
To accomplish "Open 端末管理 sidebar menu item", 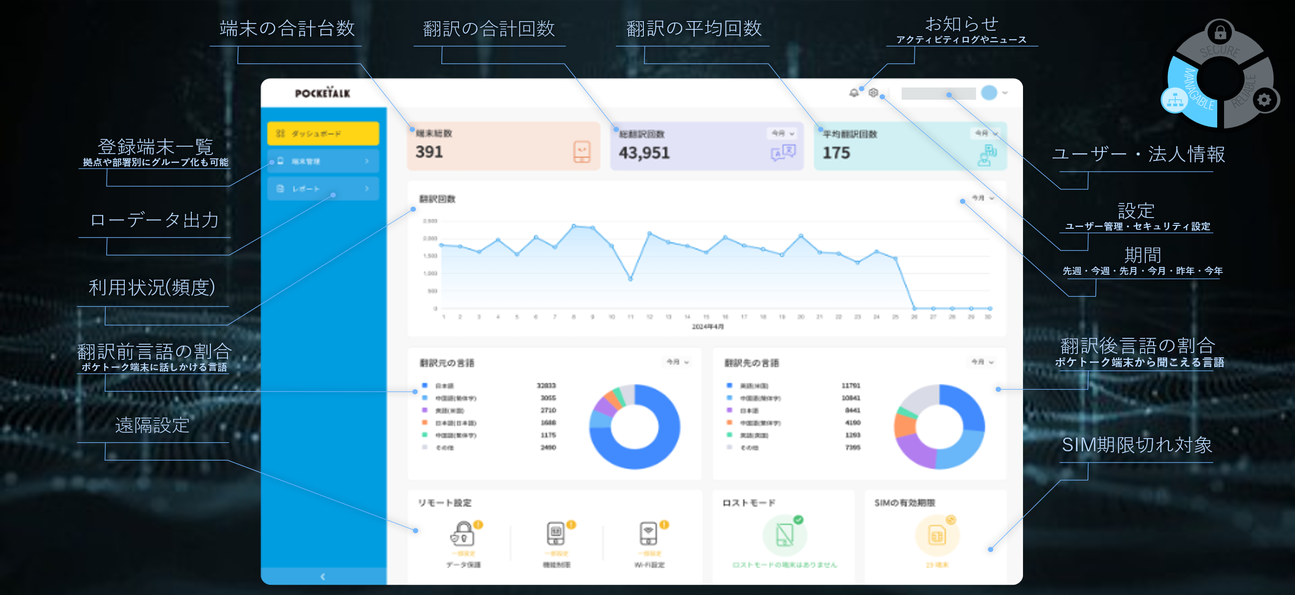I will click(x=323, y=161).
